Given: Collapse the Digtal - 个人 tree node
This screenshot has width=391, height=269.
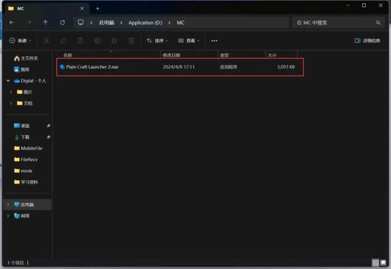Looking at the screenshot, I should (8, 81).
